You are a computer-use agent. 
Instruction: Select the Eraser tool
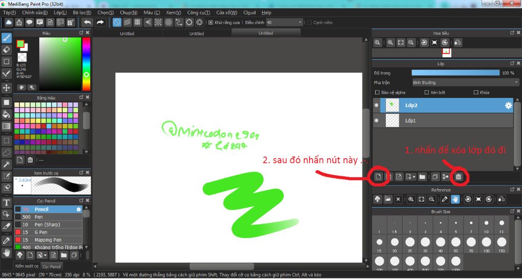pos(7,50)
